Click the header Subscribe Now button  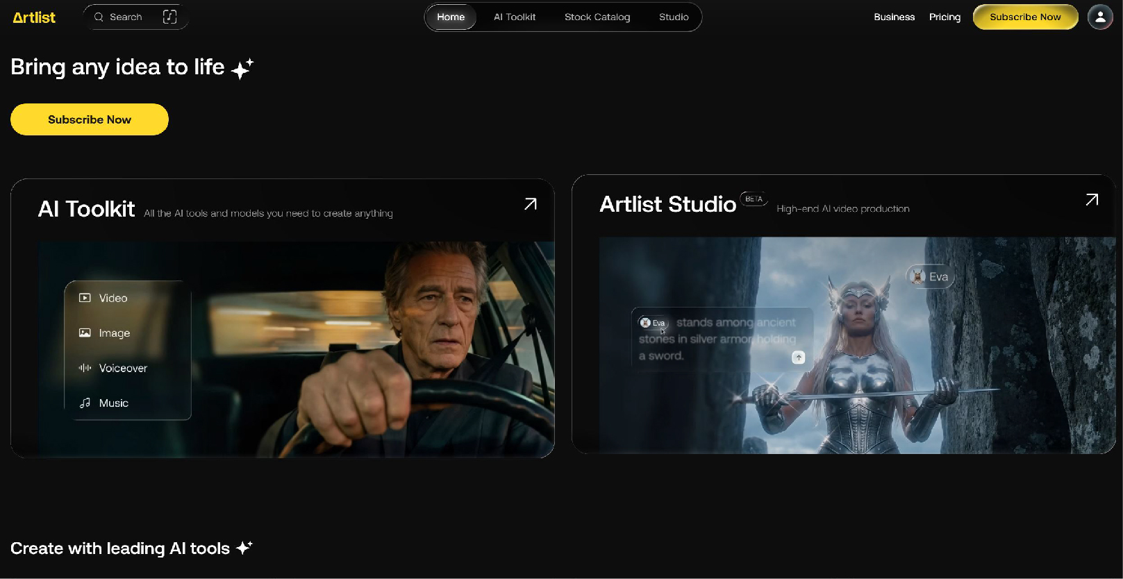click(x=1025, y=17)
